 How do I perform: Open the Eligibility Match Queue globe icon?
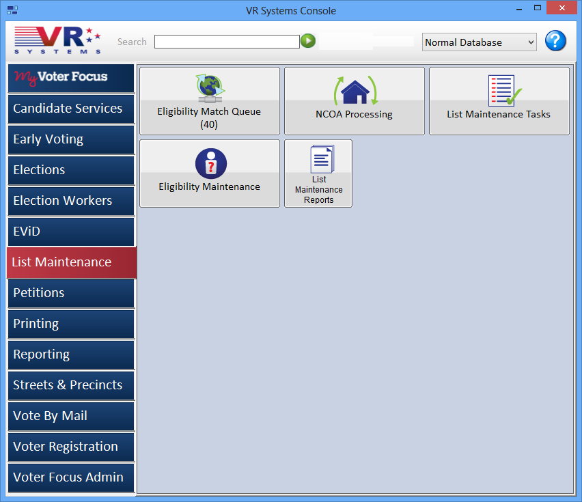pyautogui.click(x=210, y=88)
